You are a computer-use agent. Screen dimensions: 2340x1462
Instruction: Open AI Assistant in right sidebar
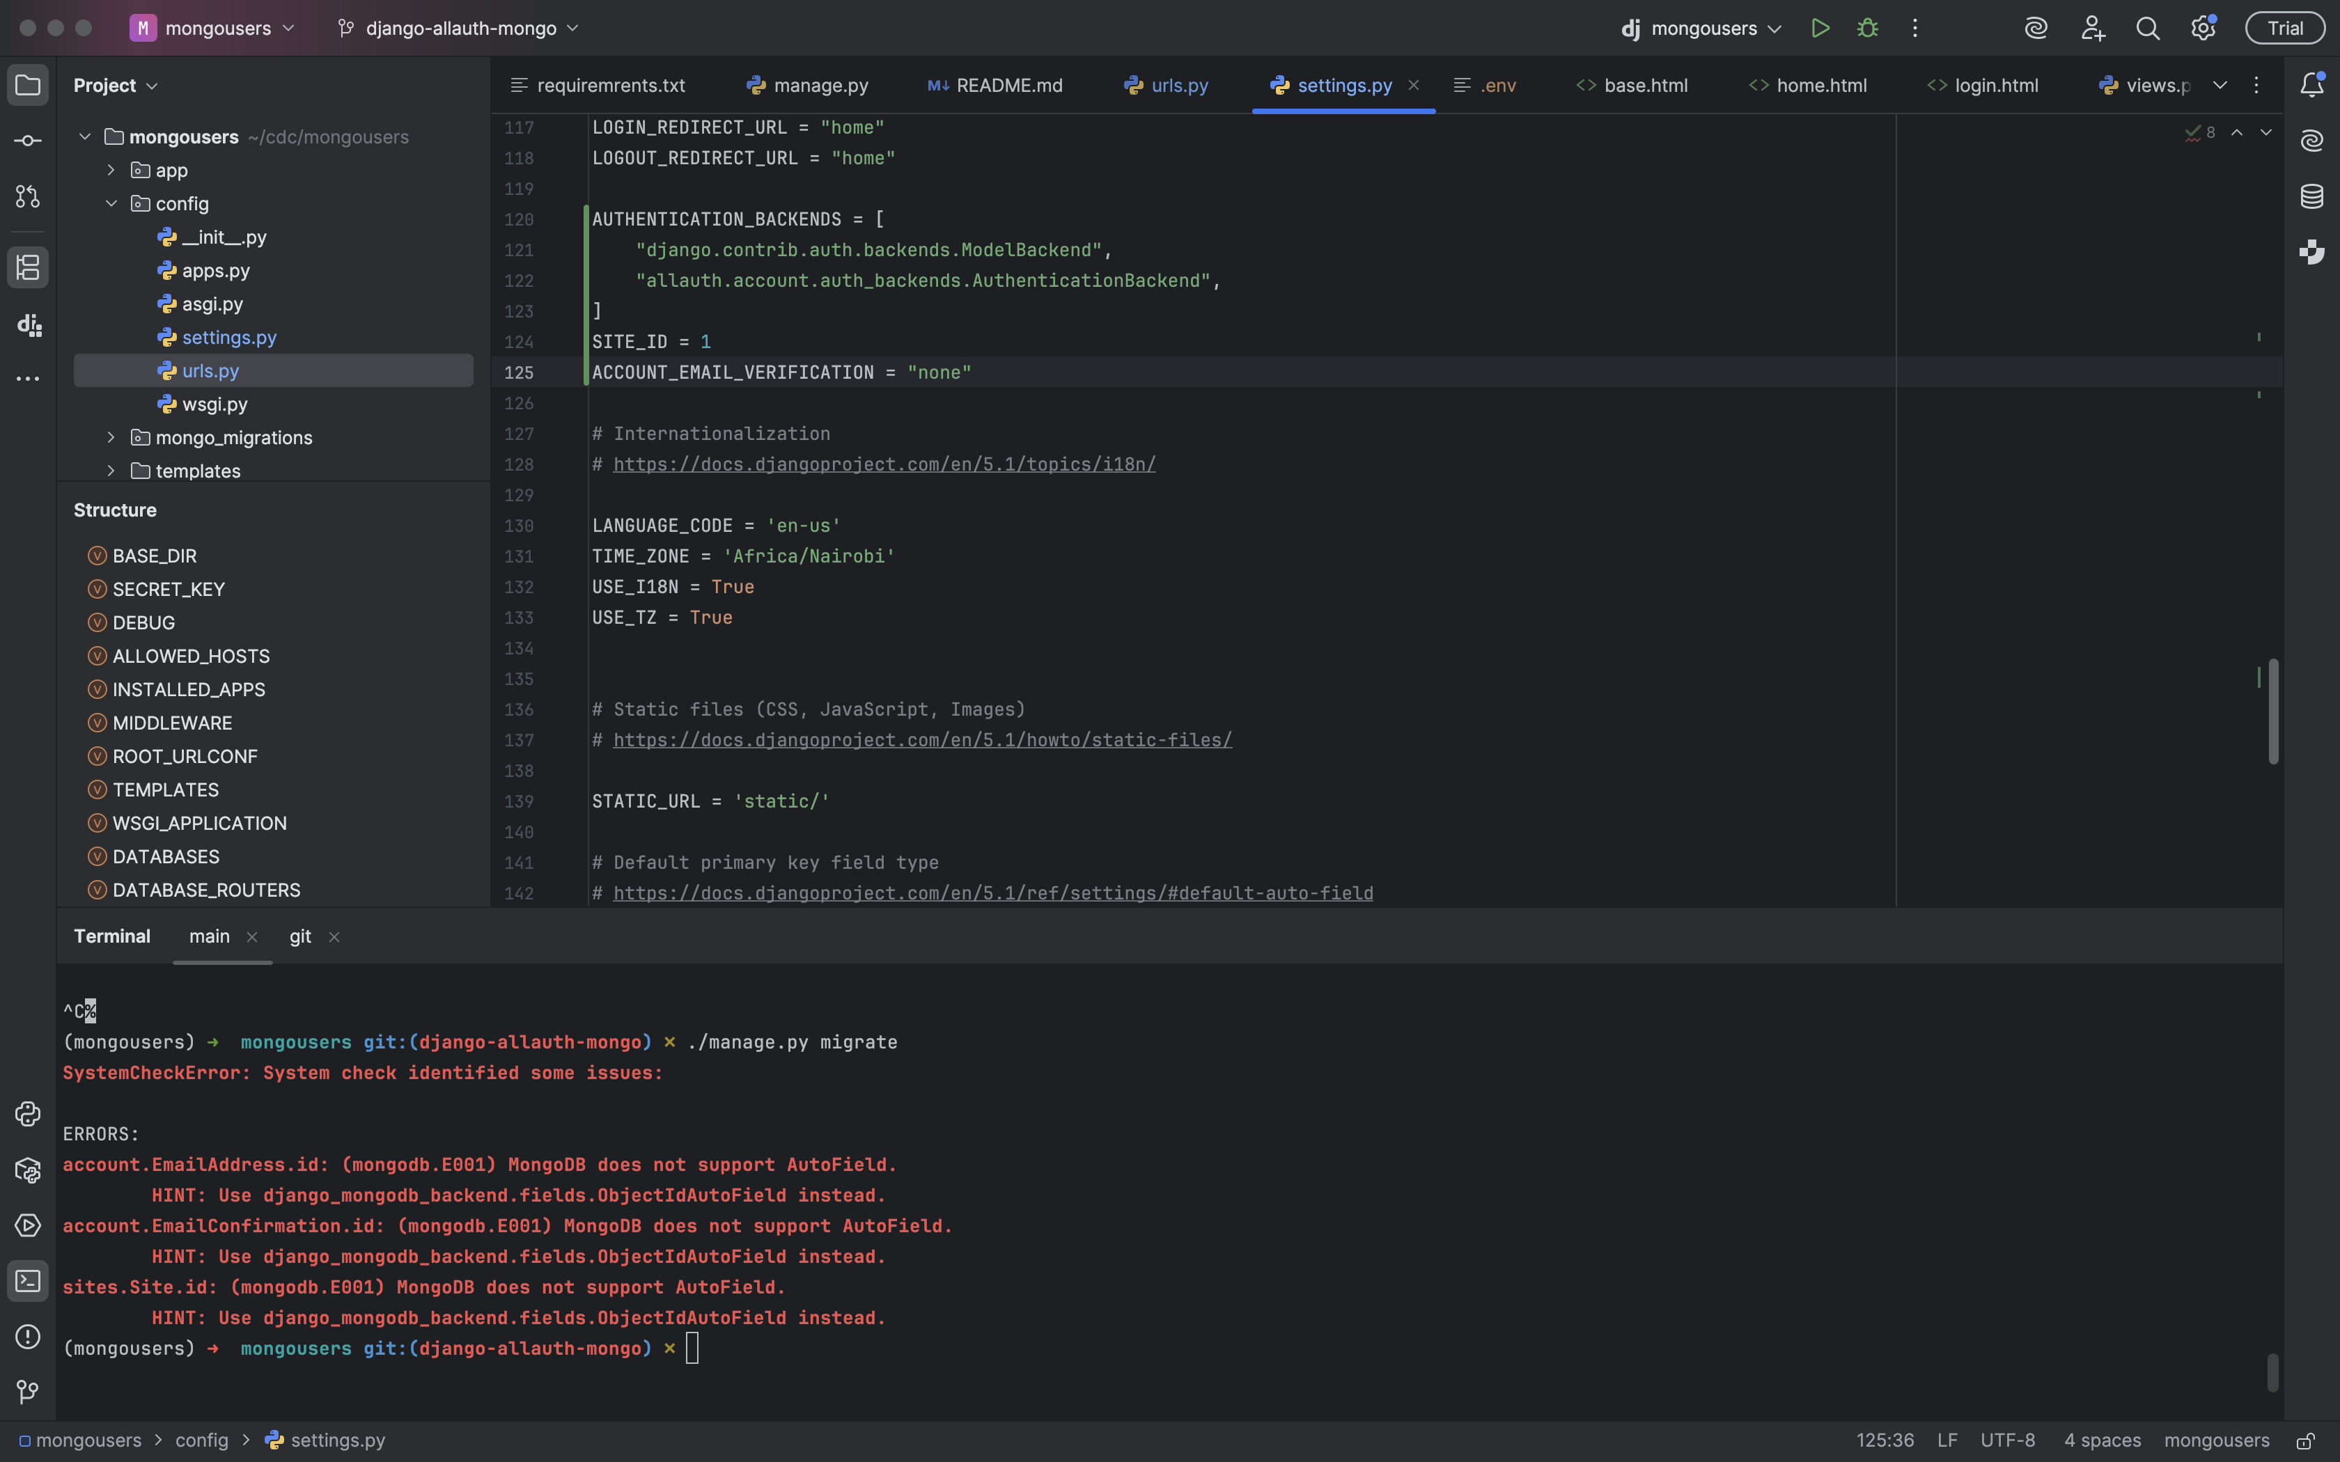pyautogui.click(x=2312, y=141)
